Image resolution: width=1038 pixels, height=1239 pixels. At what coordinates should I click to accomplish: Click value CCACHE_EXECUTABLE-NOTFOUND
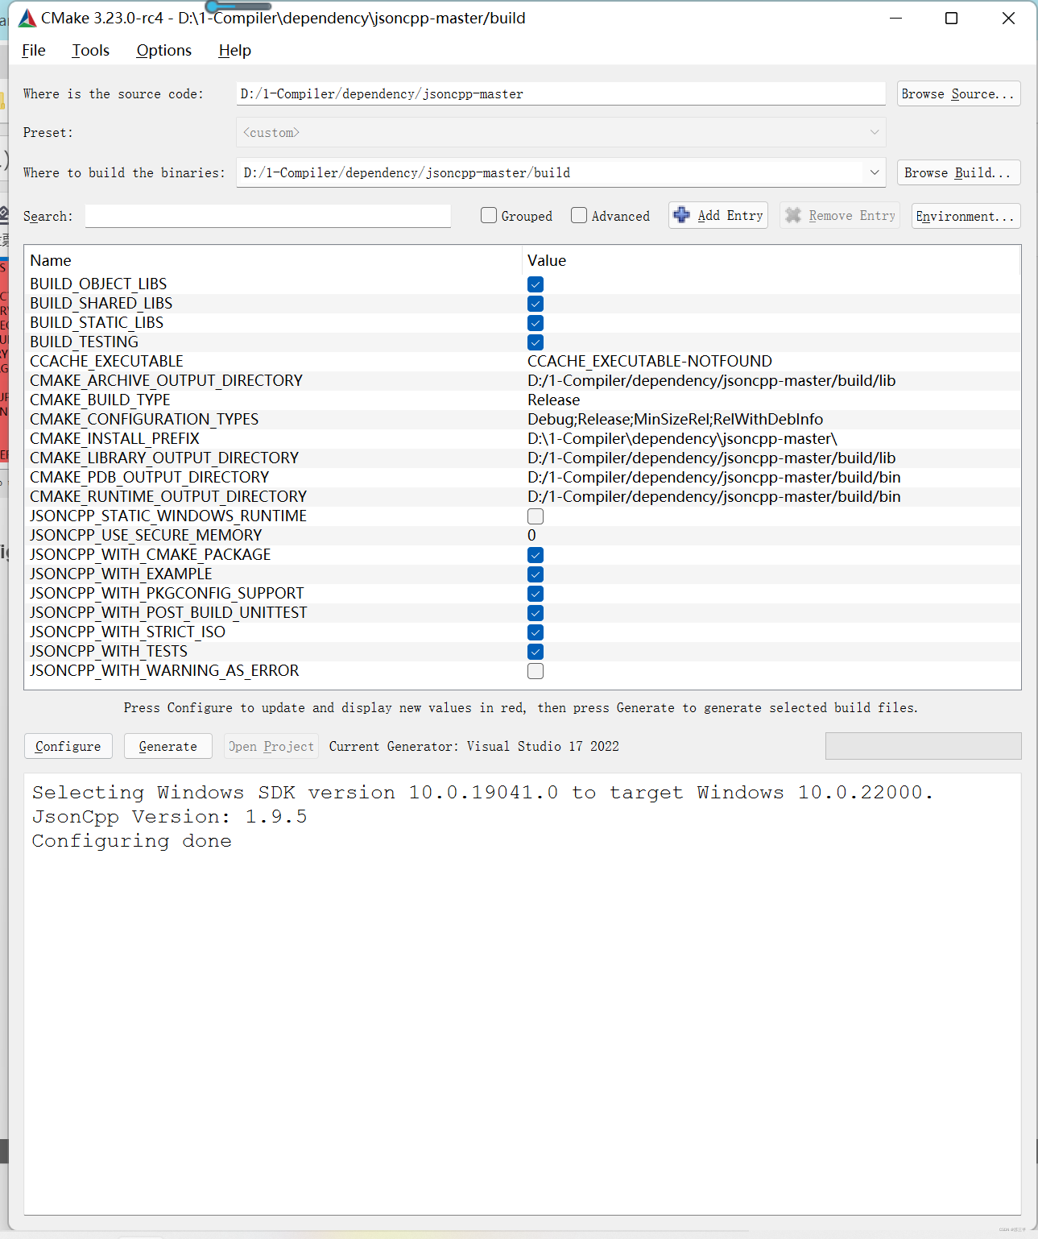pyautogui.click(x=650, y=361)
